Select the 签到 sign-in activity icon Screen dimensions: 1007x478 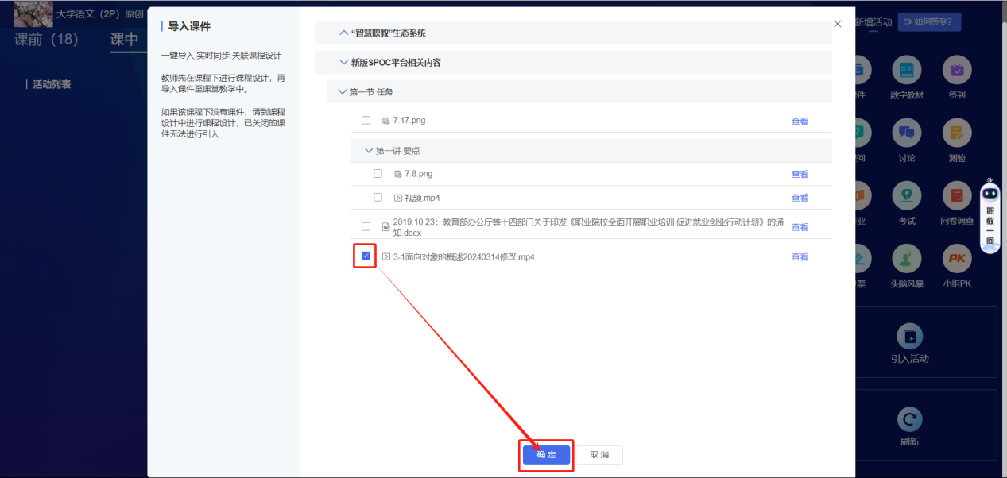pyautogui.click(x=956, y=70)
